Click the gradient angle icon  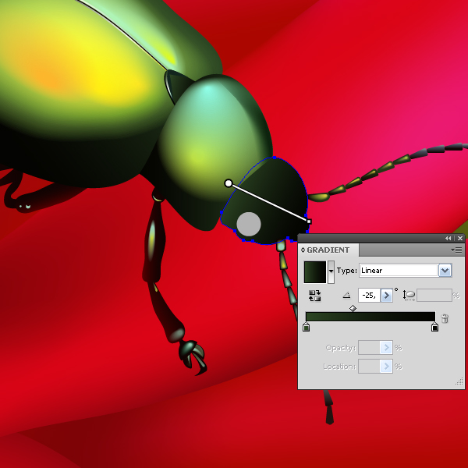pyautogui.click(x=346, y=296)
